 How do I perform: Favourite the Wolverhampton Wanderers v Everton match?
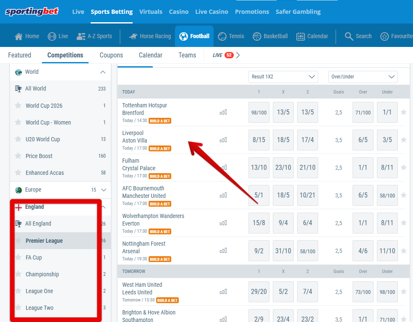[403, 223]
